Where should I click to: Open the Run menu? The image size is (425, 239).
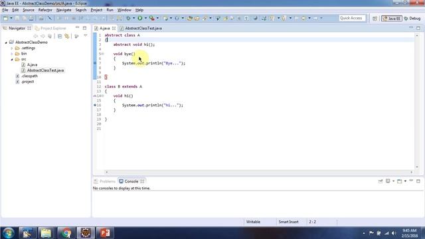(110, 10)
